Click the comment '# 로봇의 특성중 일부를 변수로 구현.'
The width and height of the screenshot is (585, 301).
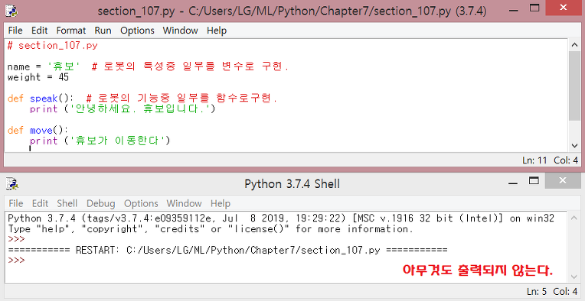[x=190, y=67]
